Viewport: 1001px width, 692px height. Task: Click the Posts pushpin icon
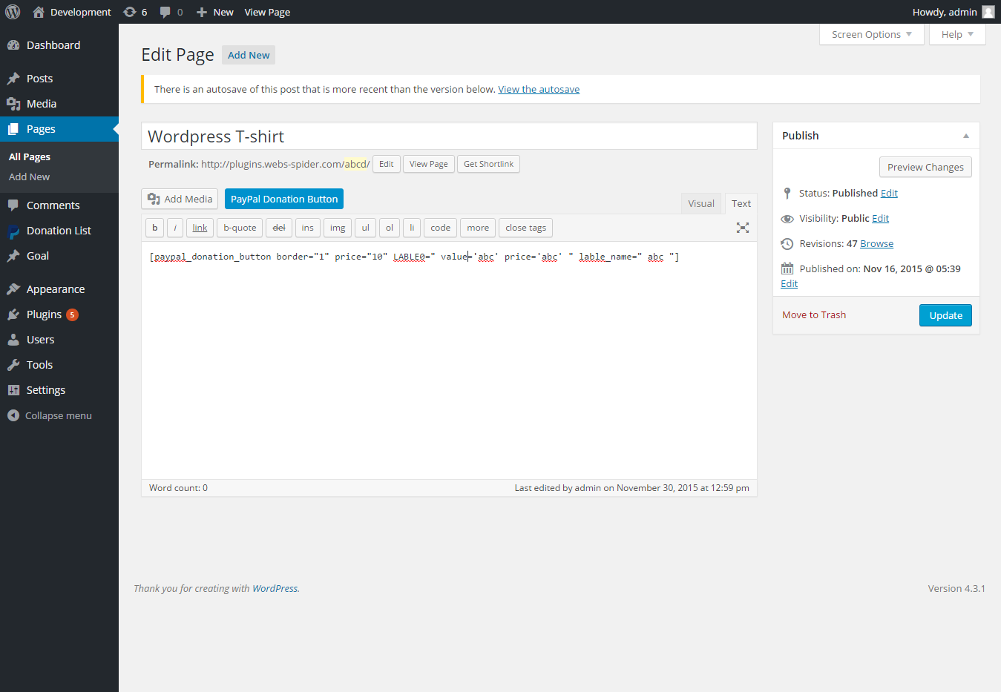pos(13,79)
